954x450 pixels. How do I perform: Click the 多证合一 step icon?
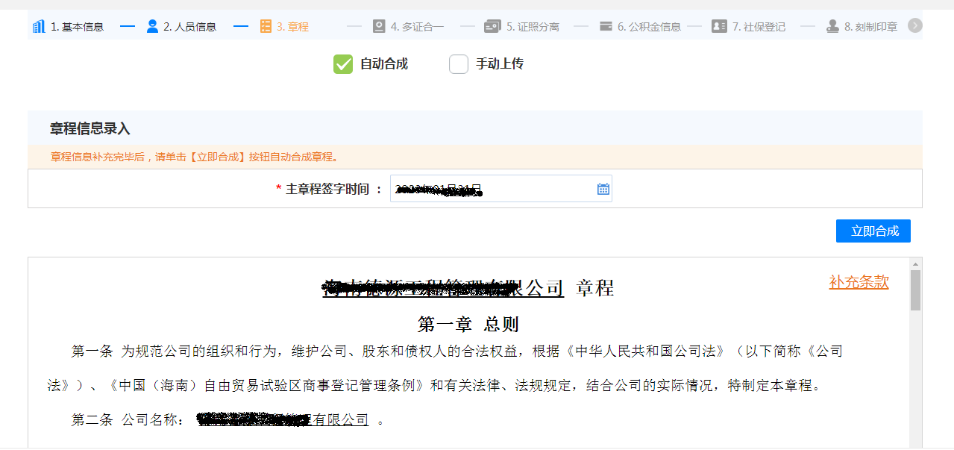click(379, 27)
